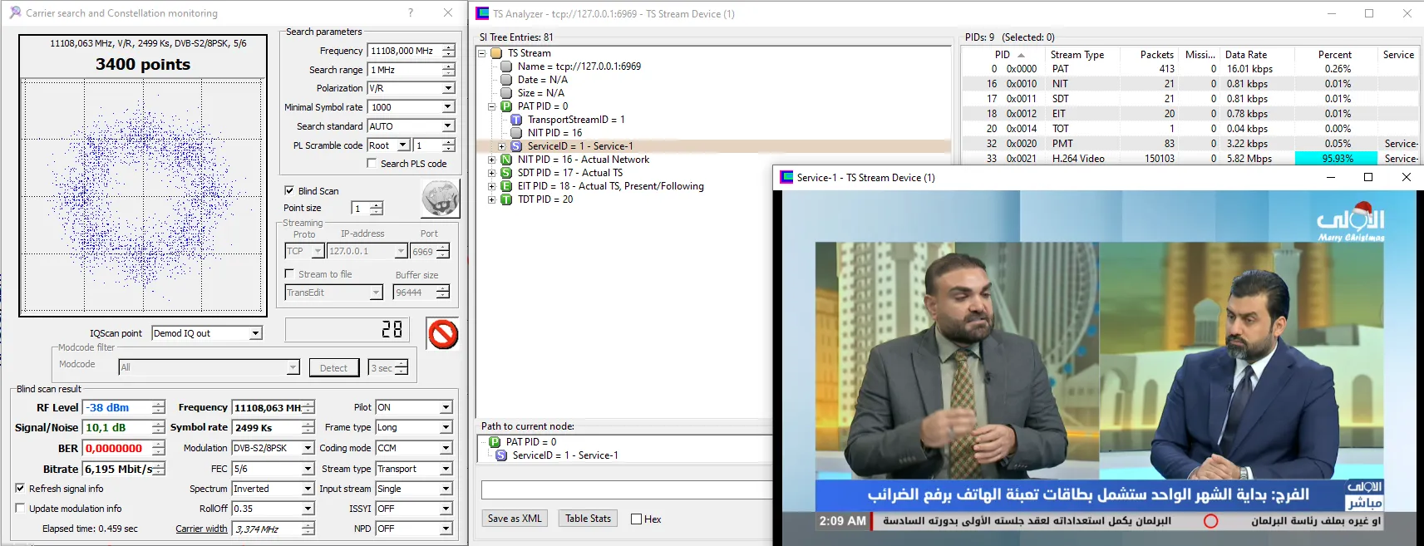The width and height of the screenshot is (1424, 546).
Task: Sort by the Data Rate column header
Action: 1245,55
